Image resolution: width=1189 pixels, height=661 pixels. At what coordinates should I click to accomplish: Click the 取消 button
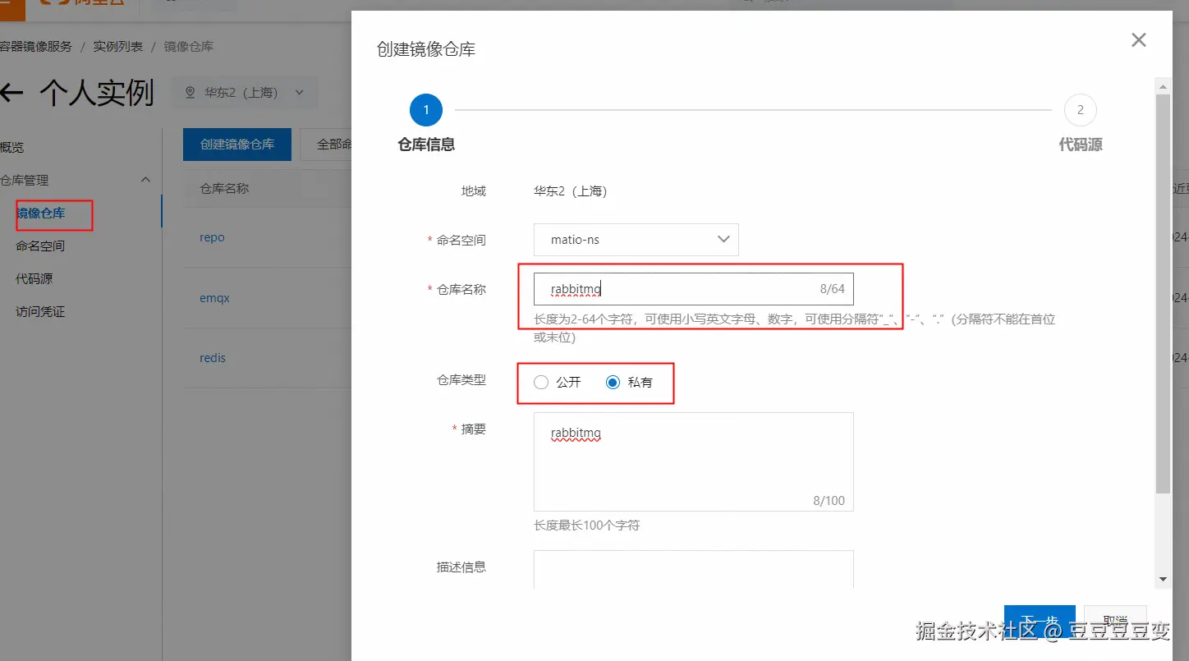point(1115,621)
